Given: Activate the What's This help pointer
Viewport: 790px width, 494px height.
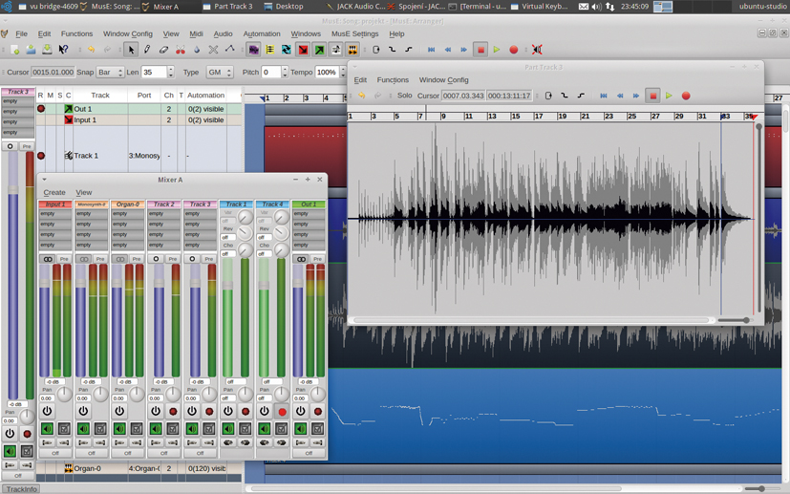Looking at the screenshot, I should coord(63,50).
